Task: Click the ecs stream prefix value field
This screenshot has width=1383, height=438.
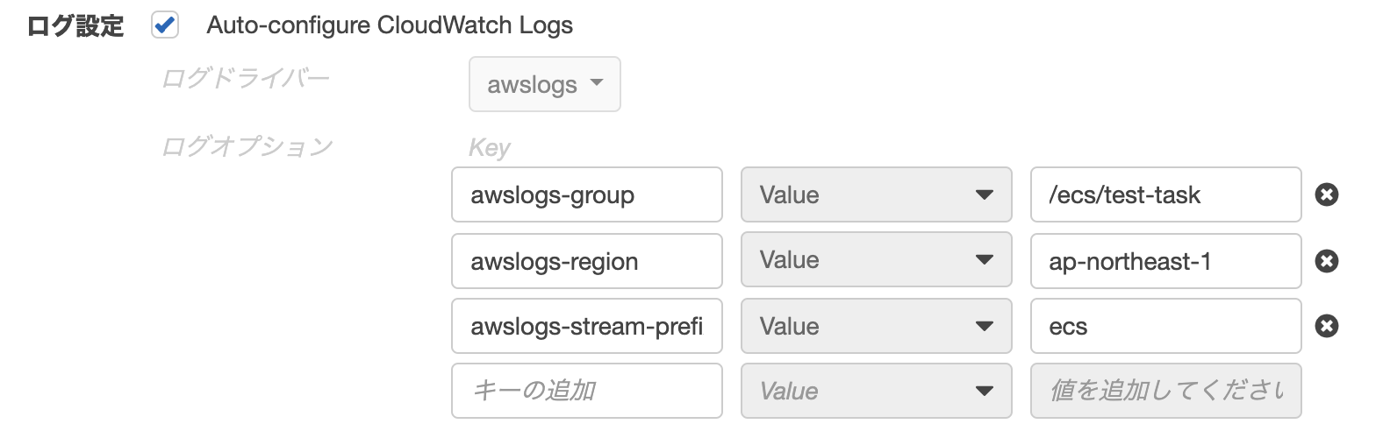Action: (x=1165, y=326)
